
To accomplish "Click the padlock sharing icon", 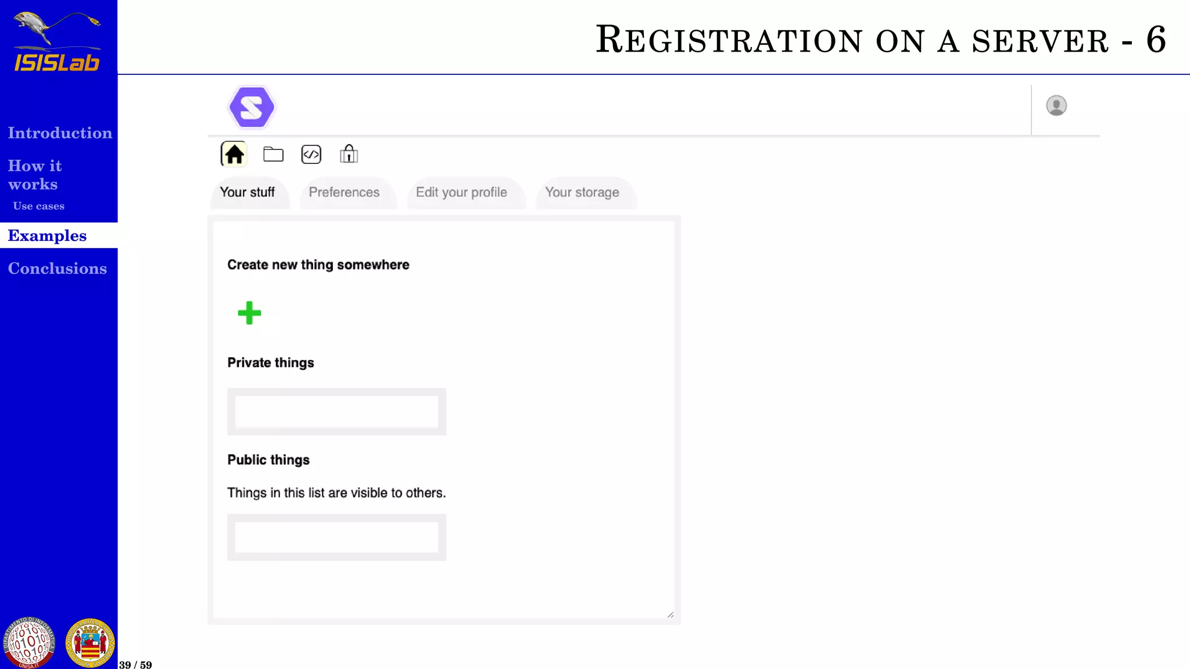I will click(x=349, y=154).
